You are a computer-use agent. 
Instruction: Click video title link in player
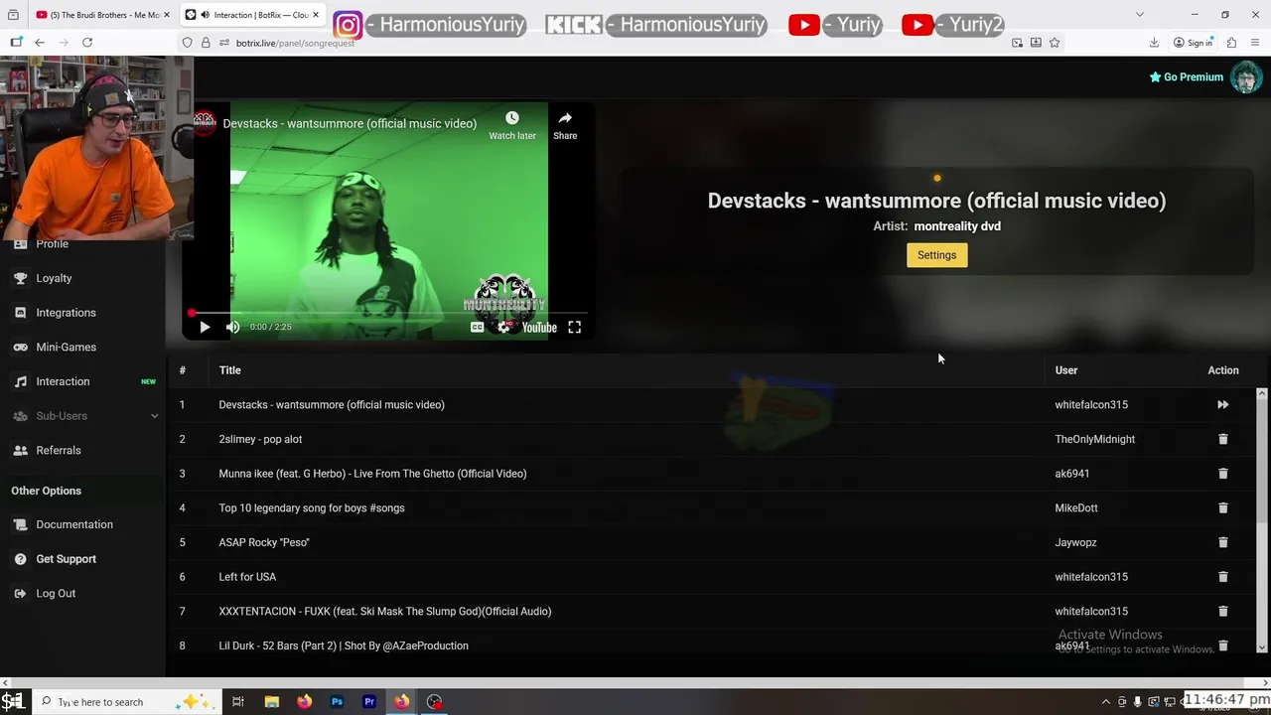click(x=350, y=123)
